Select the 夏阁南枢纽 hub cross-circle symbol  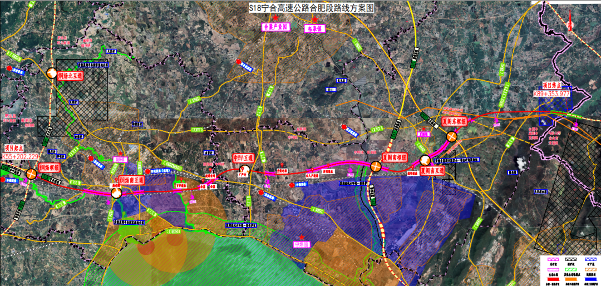click(x=376, y=166)
